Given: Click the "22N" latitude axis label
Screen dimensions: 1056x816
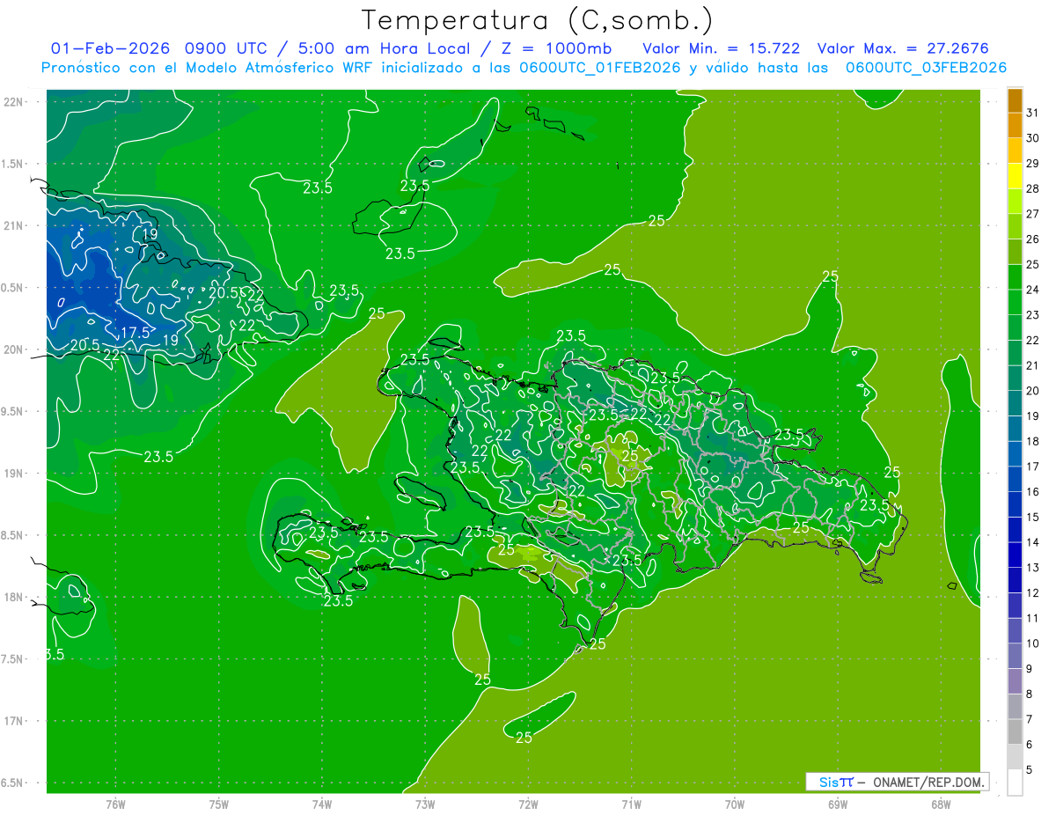Looking at the screenshot, I should point(13,102).
